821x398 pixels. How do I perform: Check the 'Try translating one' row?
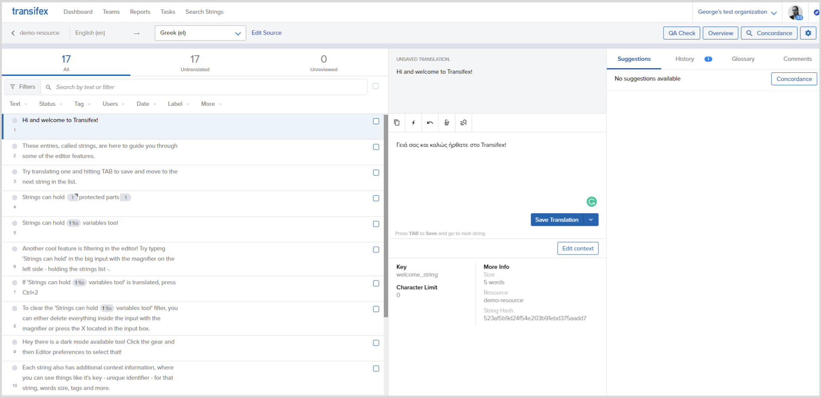click(x=376, y=173)
